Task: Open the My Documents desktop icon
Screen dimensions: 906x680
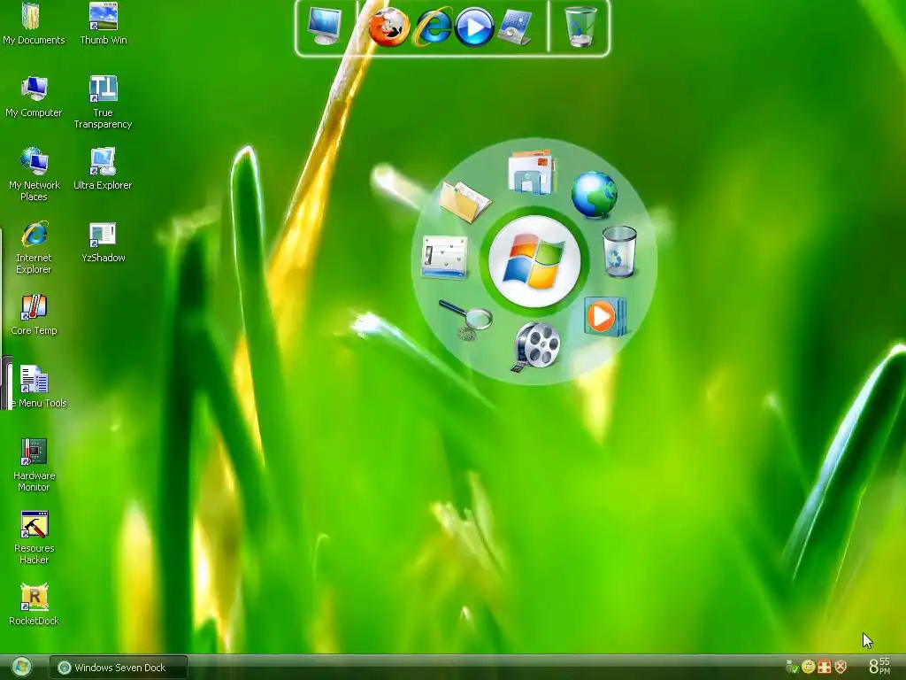Action: 34,23
